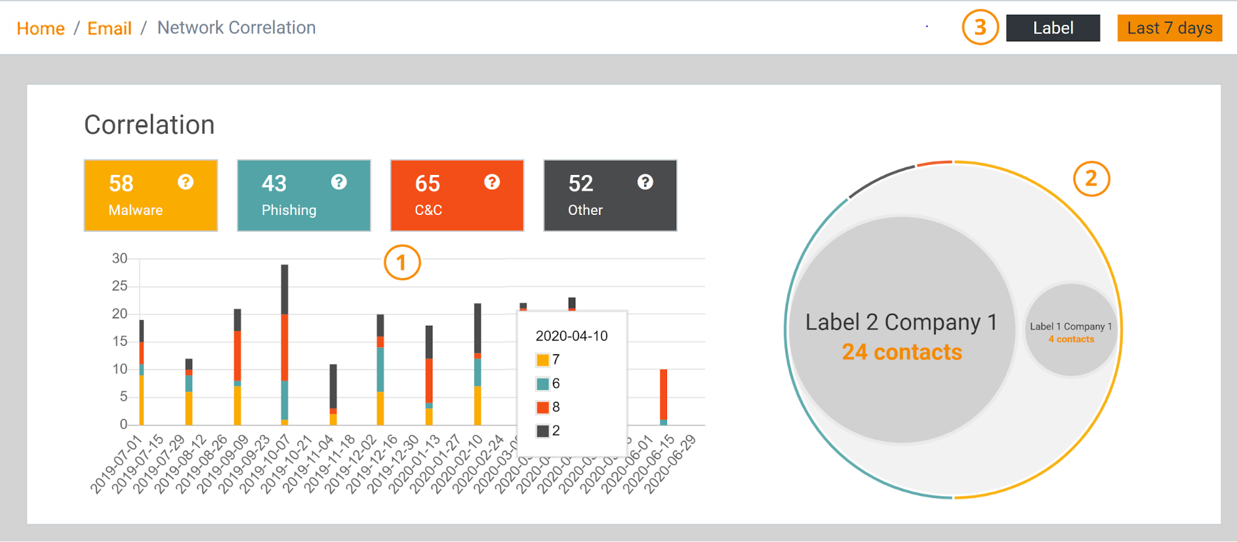Screen dimensions: 1237x542
Task: Select the Malware 58 summary card
Action: [x=150, y=195]
